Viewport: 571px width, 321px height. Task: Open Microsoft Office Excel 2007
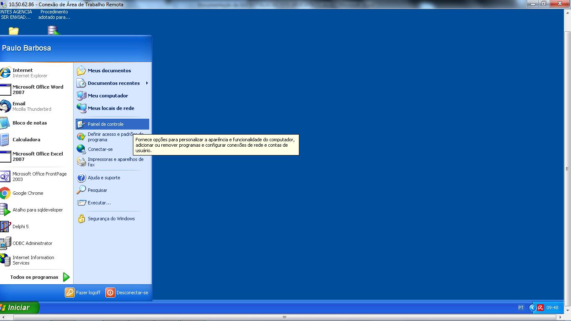pyautogui.click(x=36, y=156)
